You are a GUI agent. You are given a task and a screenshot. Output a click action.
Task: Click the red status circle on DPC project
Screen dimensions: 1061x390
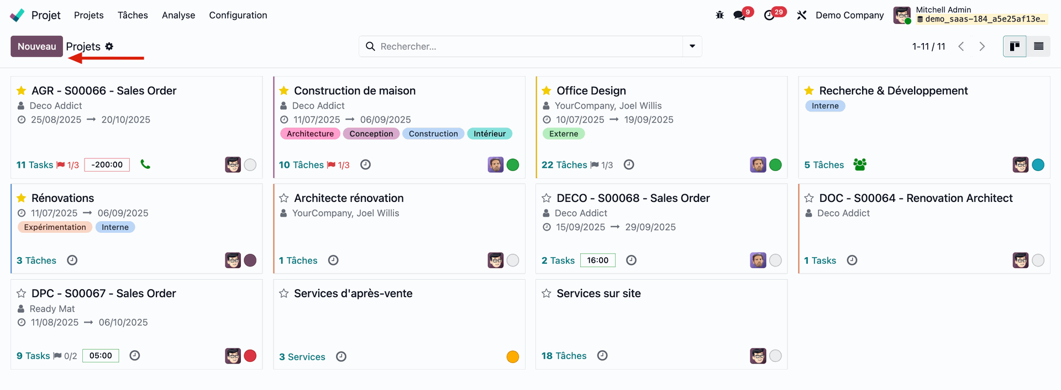[250, 356]
